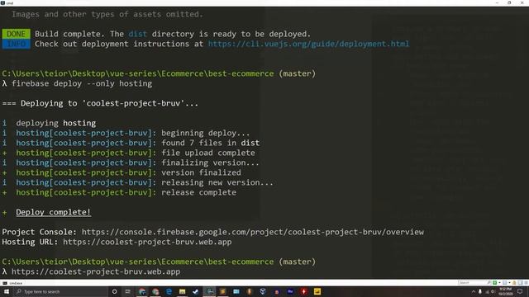Select the cmd.exe console tab
The image size is (529, 297).
(x=13, y=283)
